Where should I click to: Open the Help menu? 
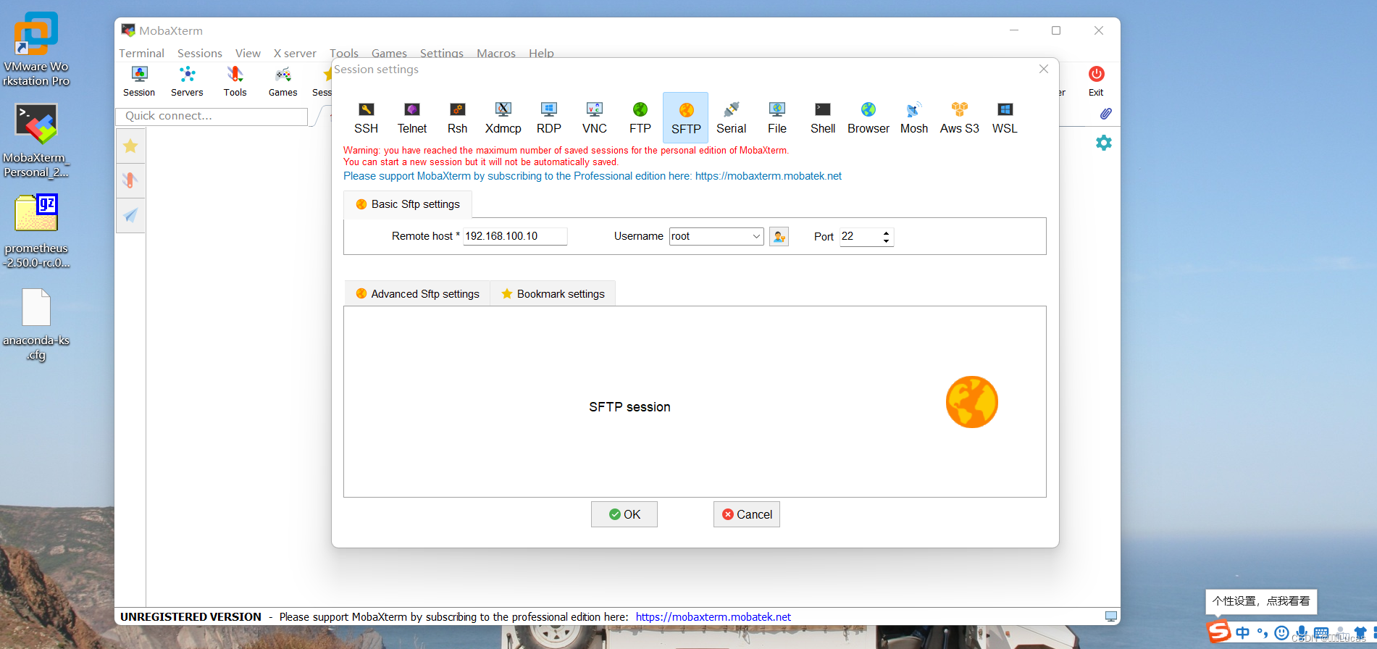click(x=541, y=53)
